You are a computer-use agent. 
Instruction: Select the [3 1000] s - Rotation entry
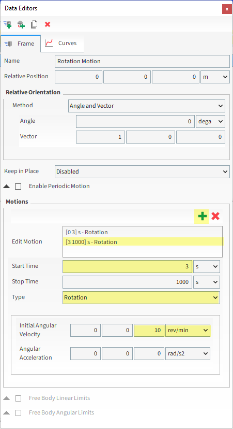pos(91,242)
